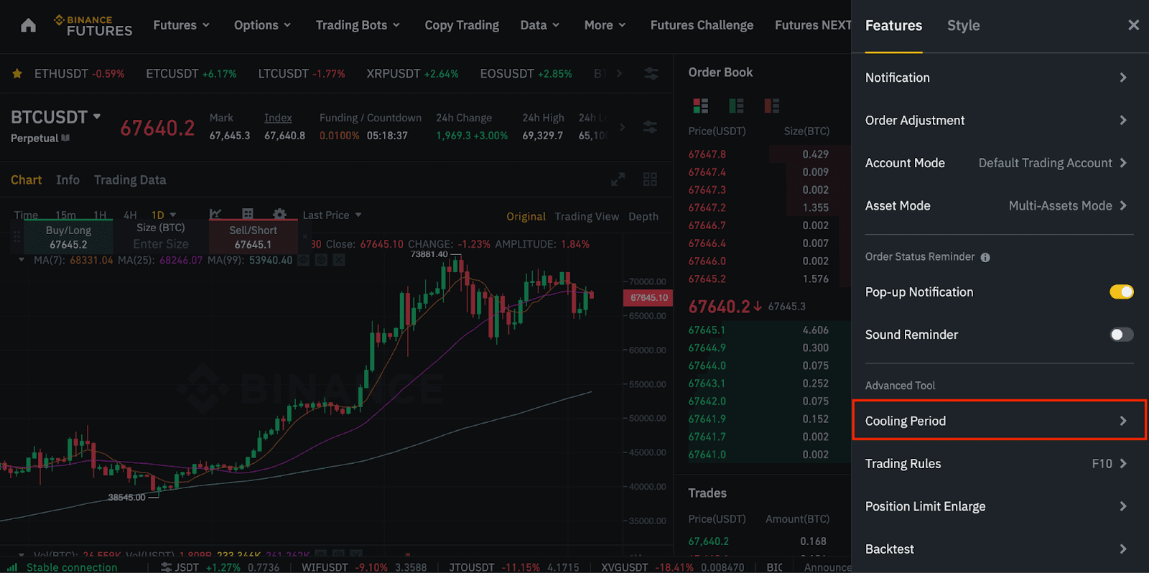This screenshot has height=573, width=1149.
Task: Click the Sell/Short 67645.1 button
Action: tap(253, 237)
